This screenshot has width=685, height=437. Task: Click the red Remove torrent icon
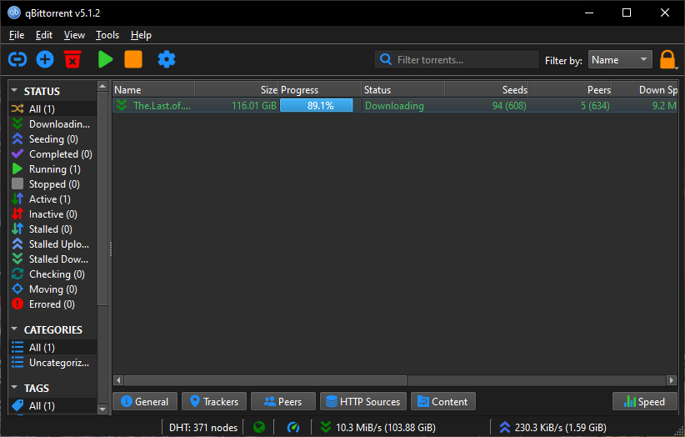point(72,59)
